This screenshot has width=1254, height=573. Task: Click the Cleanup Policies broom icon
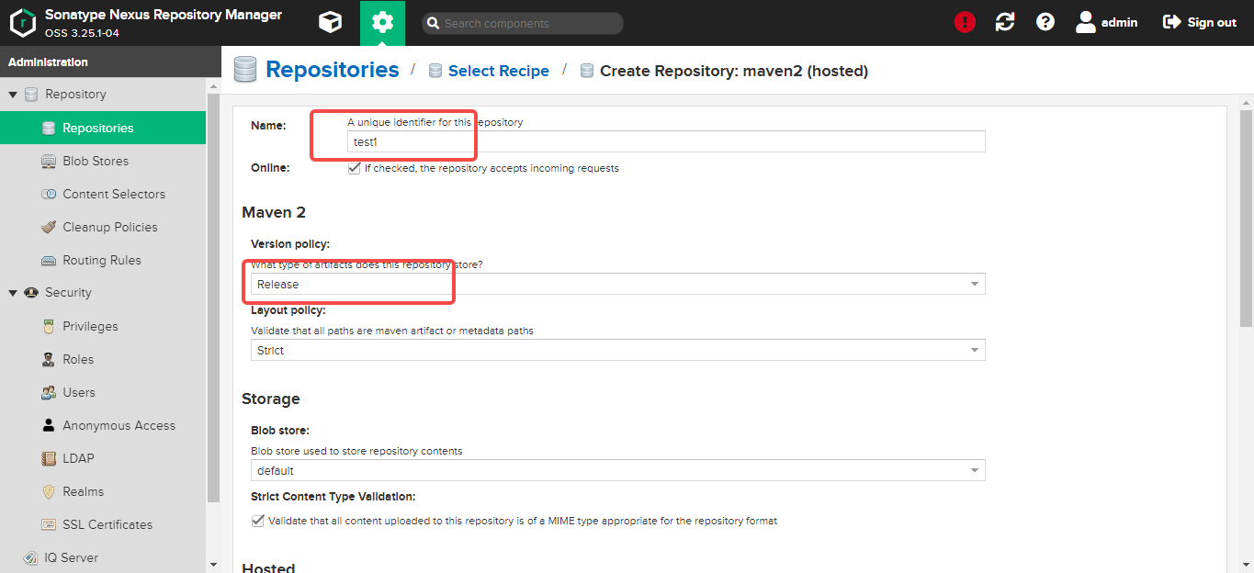pyautogui.click(x=49, y=228)
